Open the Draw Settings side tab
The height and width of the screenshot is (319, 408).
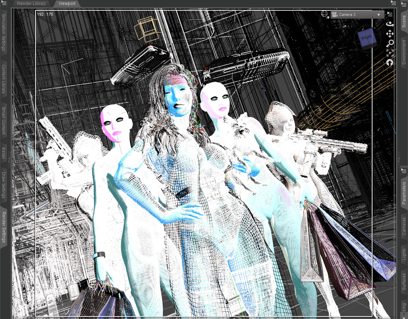4,185
